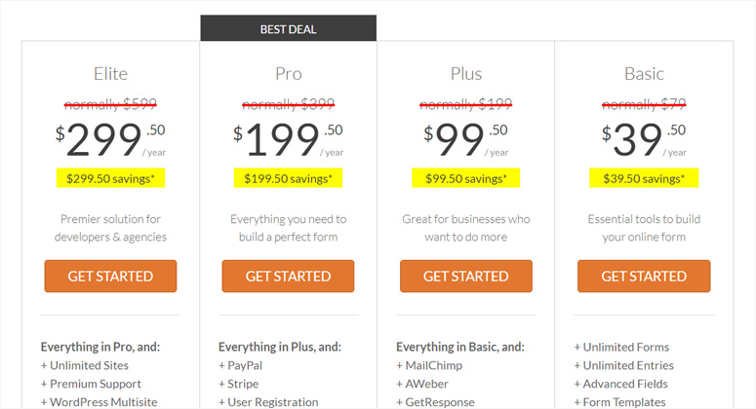Select the BEST DEAL banner

[x=288, y=28]
